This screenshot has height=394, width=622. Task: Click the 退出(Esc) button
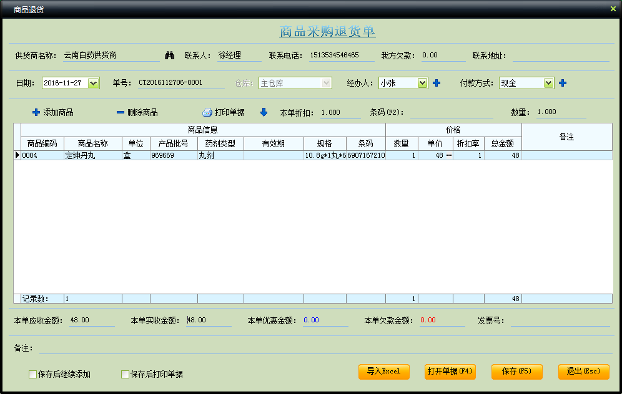(583, 372)
